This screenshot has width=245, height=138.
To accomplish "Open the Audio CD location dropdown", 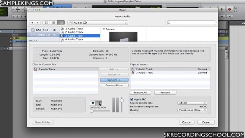I will tap(98, 23).
